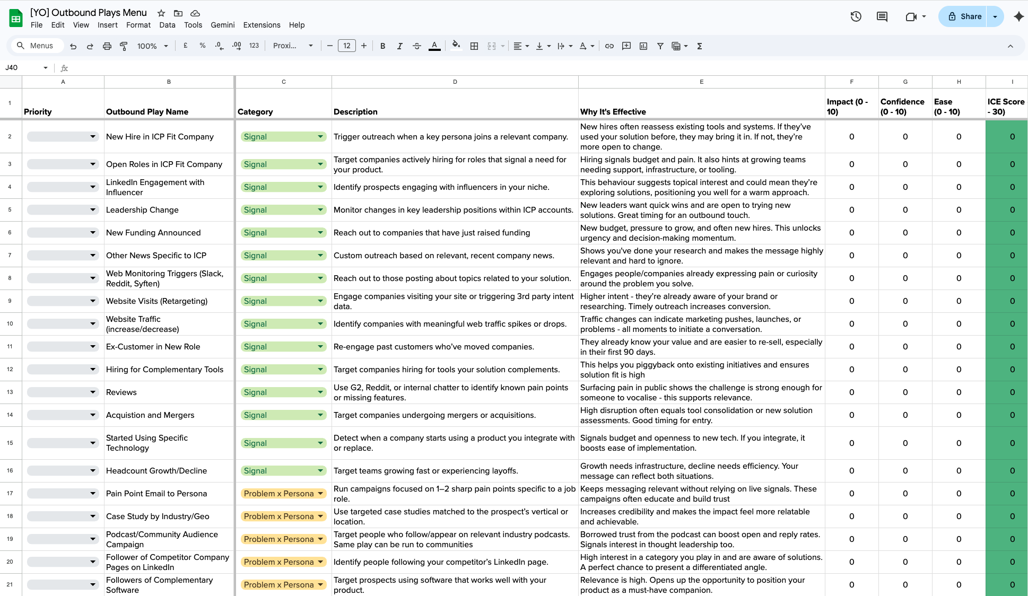This screenshot has width=1028, height=596.
Task: Click the Menus search button
Action: point(36,46)
